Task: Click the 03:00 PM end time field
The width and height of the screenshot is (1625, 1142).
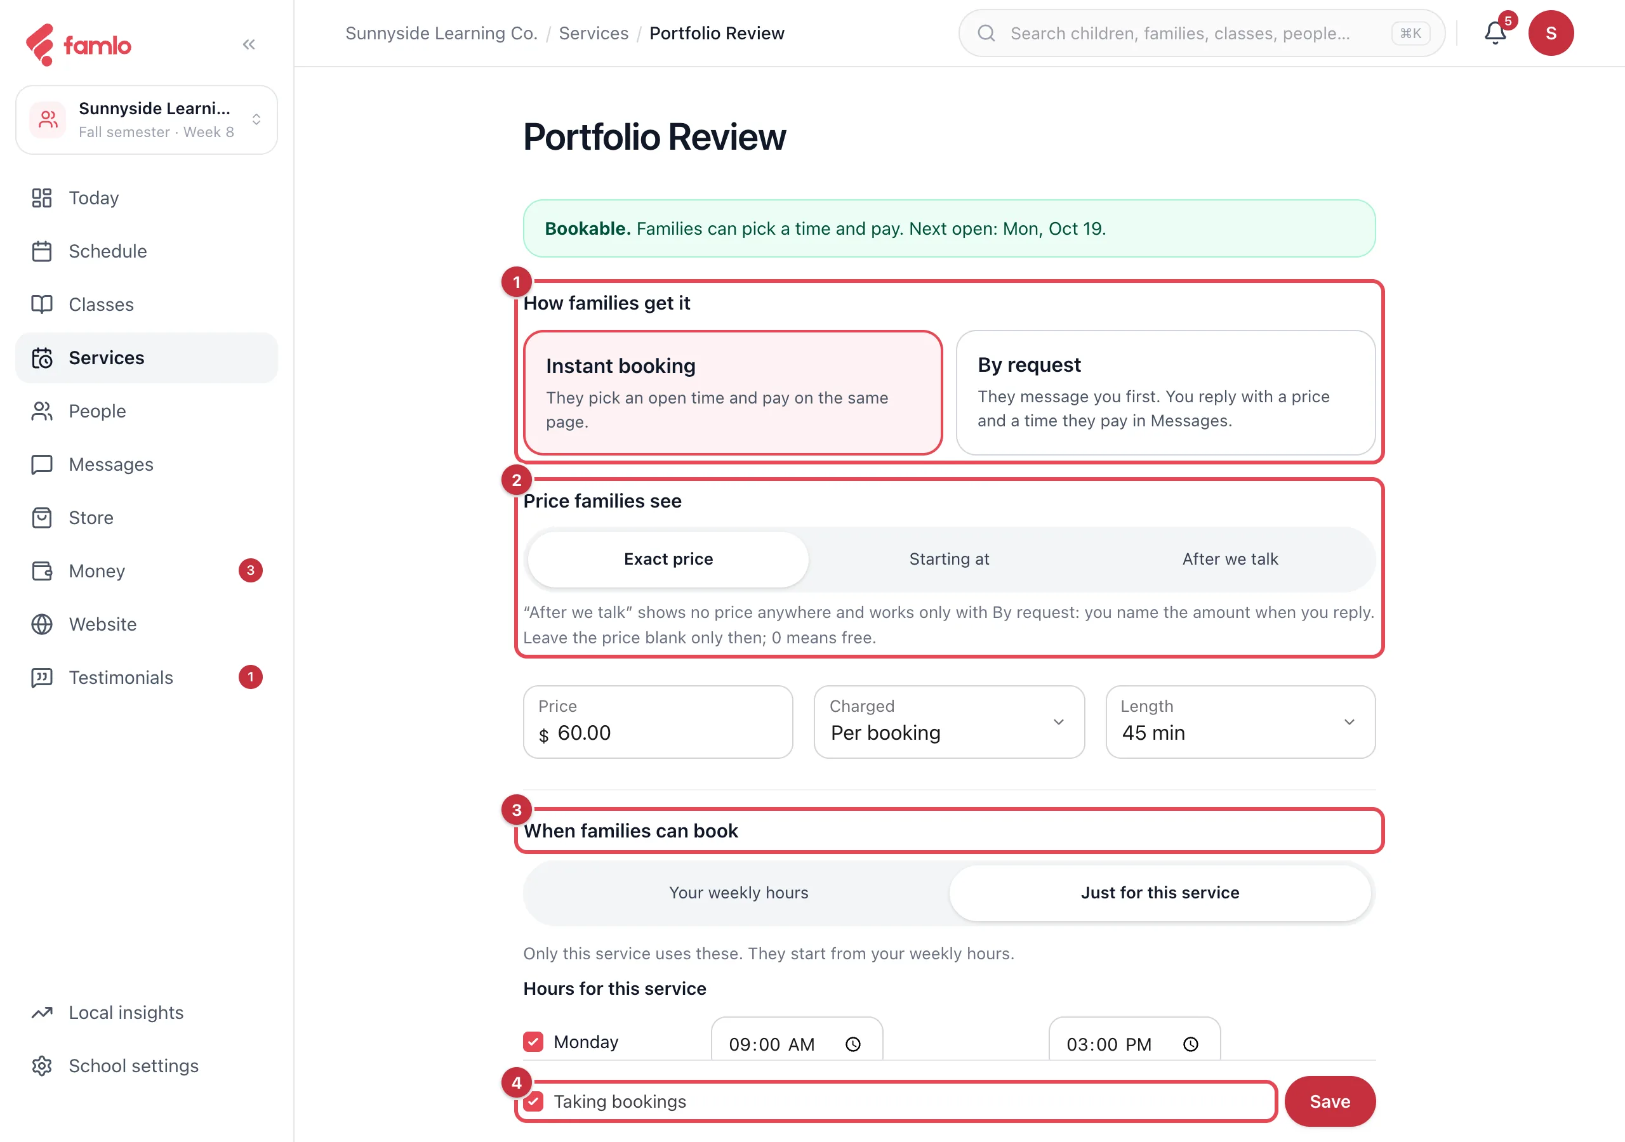Action: click(1134, 1039)
